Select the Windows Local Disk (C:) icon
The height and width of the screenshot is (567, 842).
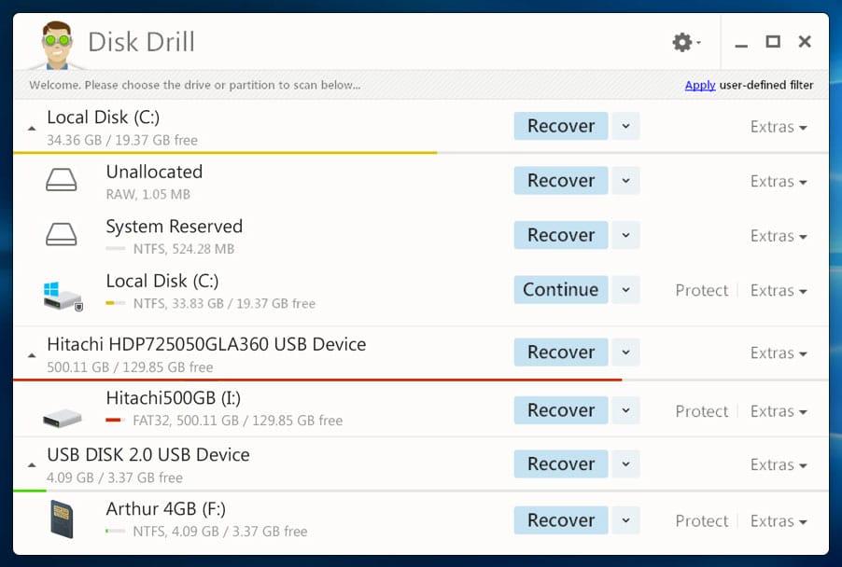(x=63, y=293)
